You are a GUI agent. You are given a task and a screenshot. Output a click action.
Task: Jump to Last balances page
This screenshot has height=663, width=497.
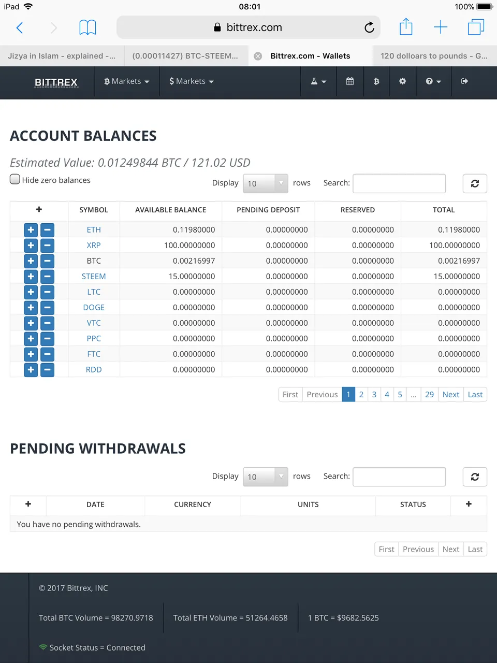(475, 395)
